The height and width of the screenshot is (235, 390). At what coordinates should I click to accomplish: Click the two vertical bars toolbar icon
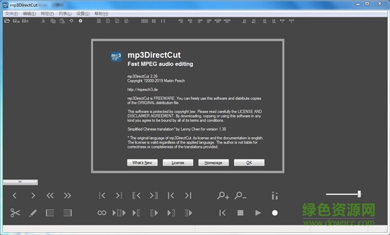click(163, 21)
